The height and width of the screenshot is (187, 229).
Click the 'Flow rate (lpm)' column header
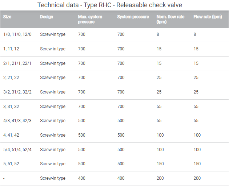(208, 17)
